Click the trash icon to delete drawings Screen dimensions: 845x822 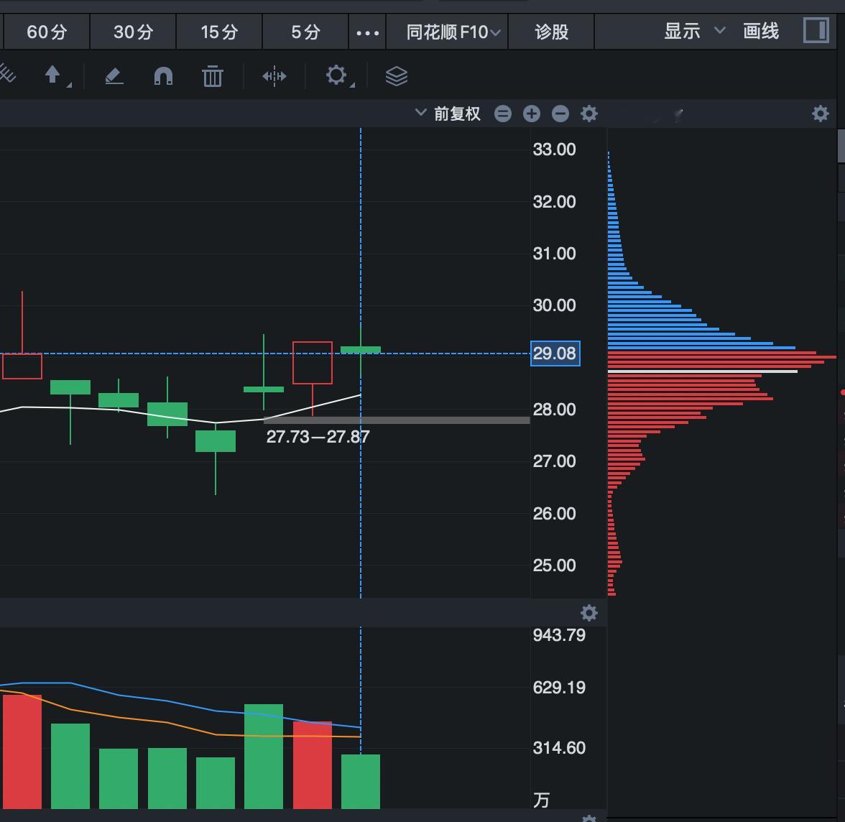tap(211, 75)
